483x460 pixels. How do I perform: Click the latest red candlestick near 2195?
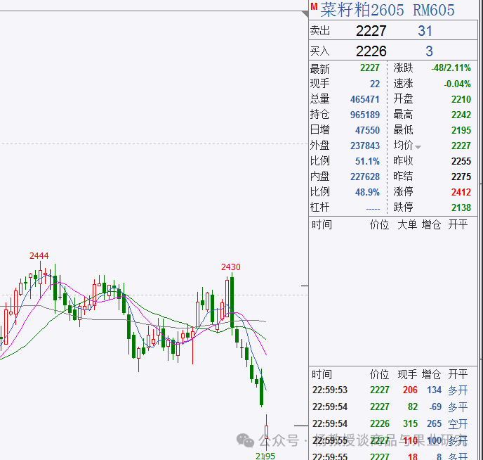267,432
